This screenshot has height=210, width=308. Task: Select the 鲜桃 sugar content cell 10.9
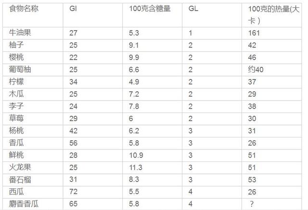click(x=137, y=155)
